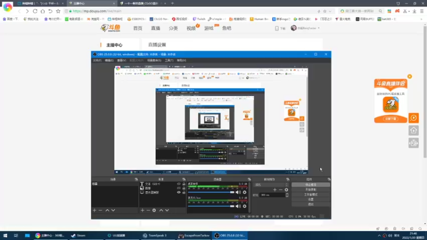Add a scene transition with plus icon
Screen dimensions: 427x240
[275, 190]
